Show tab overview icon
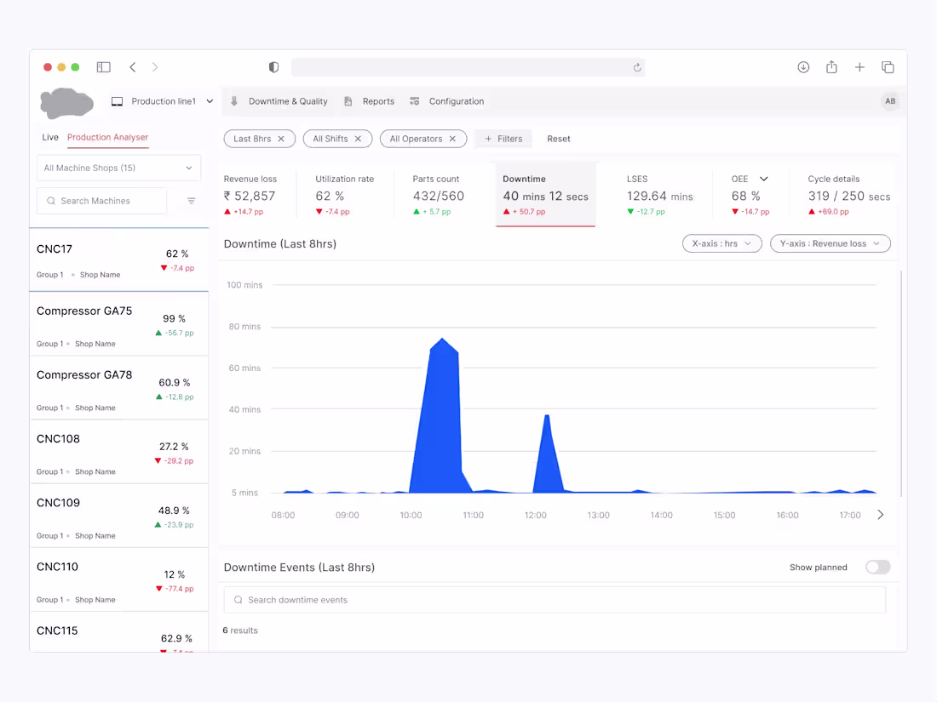The height and width of the screenshot is (702, 937). coord(888,67)
